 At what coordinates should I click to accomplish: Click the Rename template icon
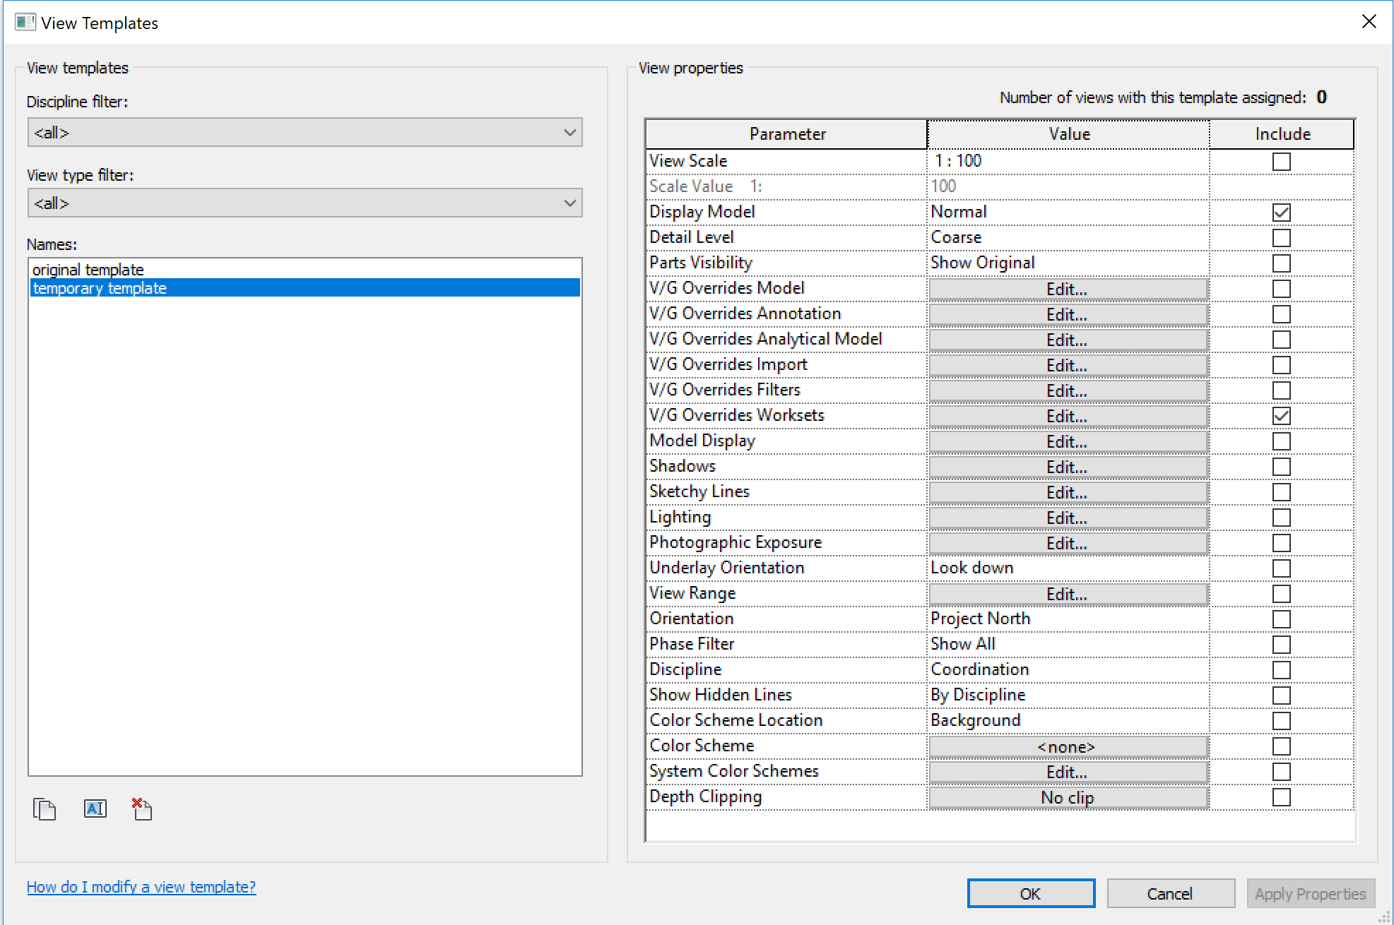(x=95, y=808)
